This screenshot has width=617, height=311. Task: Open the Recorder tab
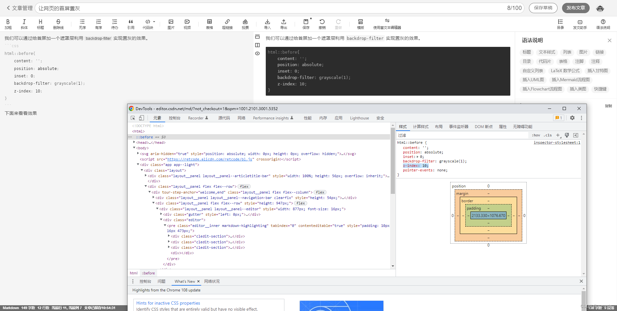click(x=198, y=118)
